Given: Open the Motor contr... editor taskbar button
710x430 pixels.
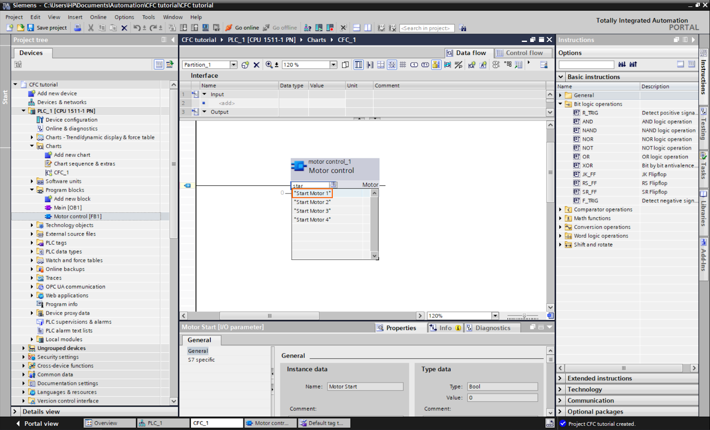Looking at the screenshot, I should tap(270, 423).
